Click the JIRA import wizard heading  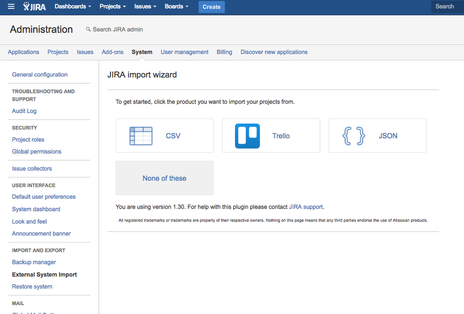point(142,75)
